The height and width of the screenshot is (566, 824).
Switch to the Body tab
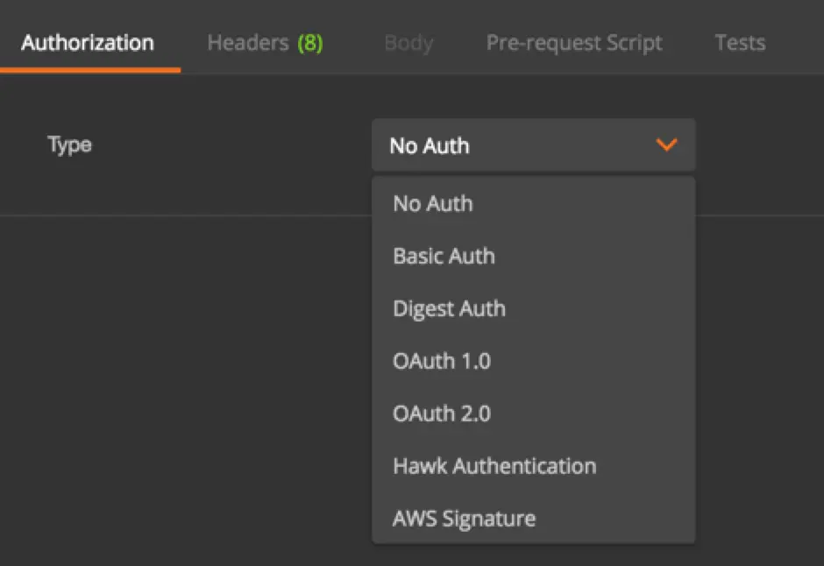[x=408, y=41]
